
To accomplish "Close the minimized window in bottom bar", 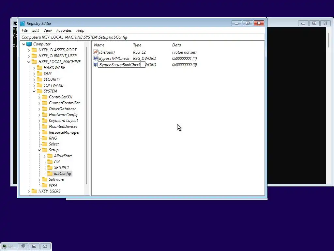I will 45,246.
